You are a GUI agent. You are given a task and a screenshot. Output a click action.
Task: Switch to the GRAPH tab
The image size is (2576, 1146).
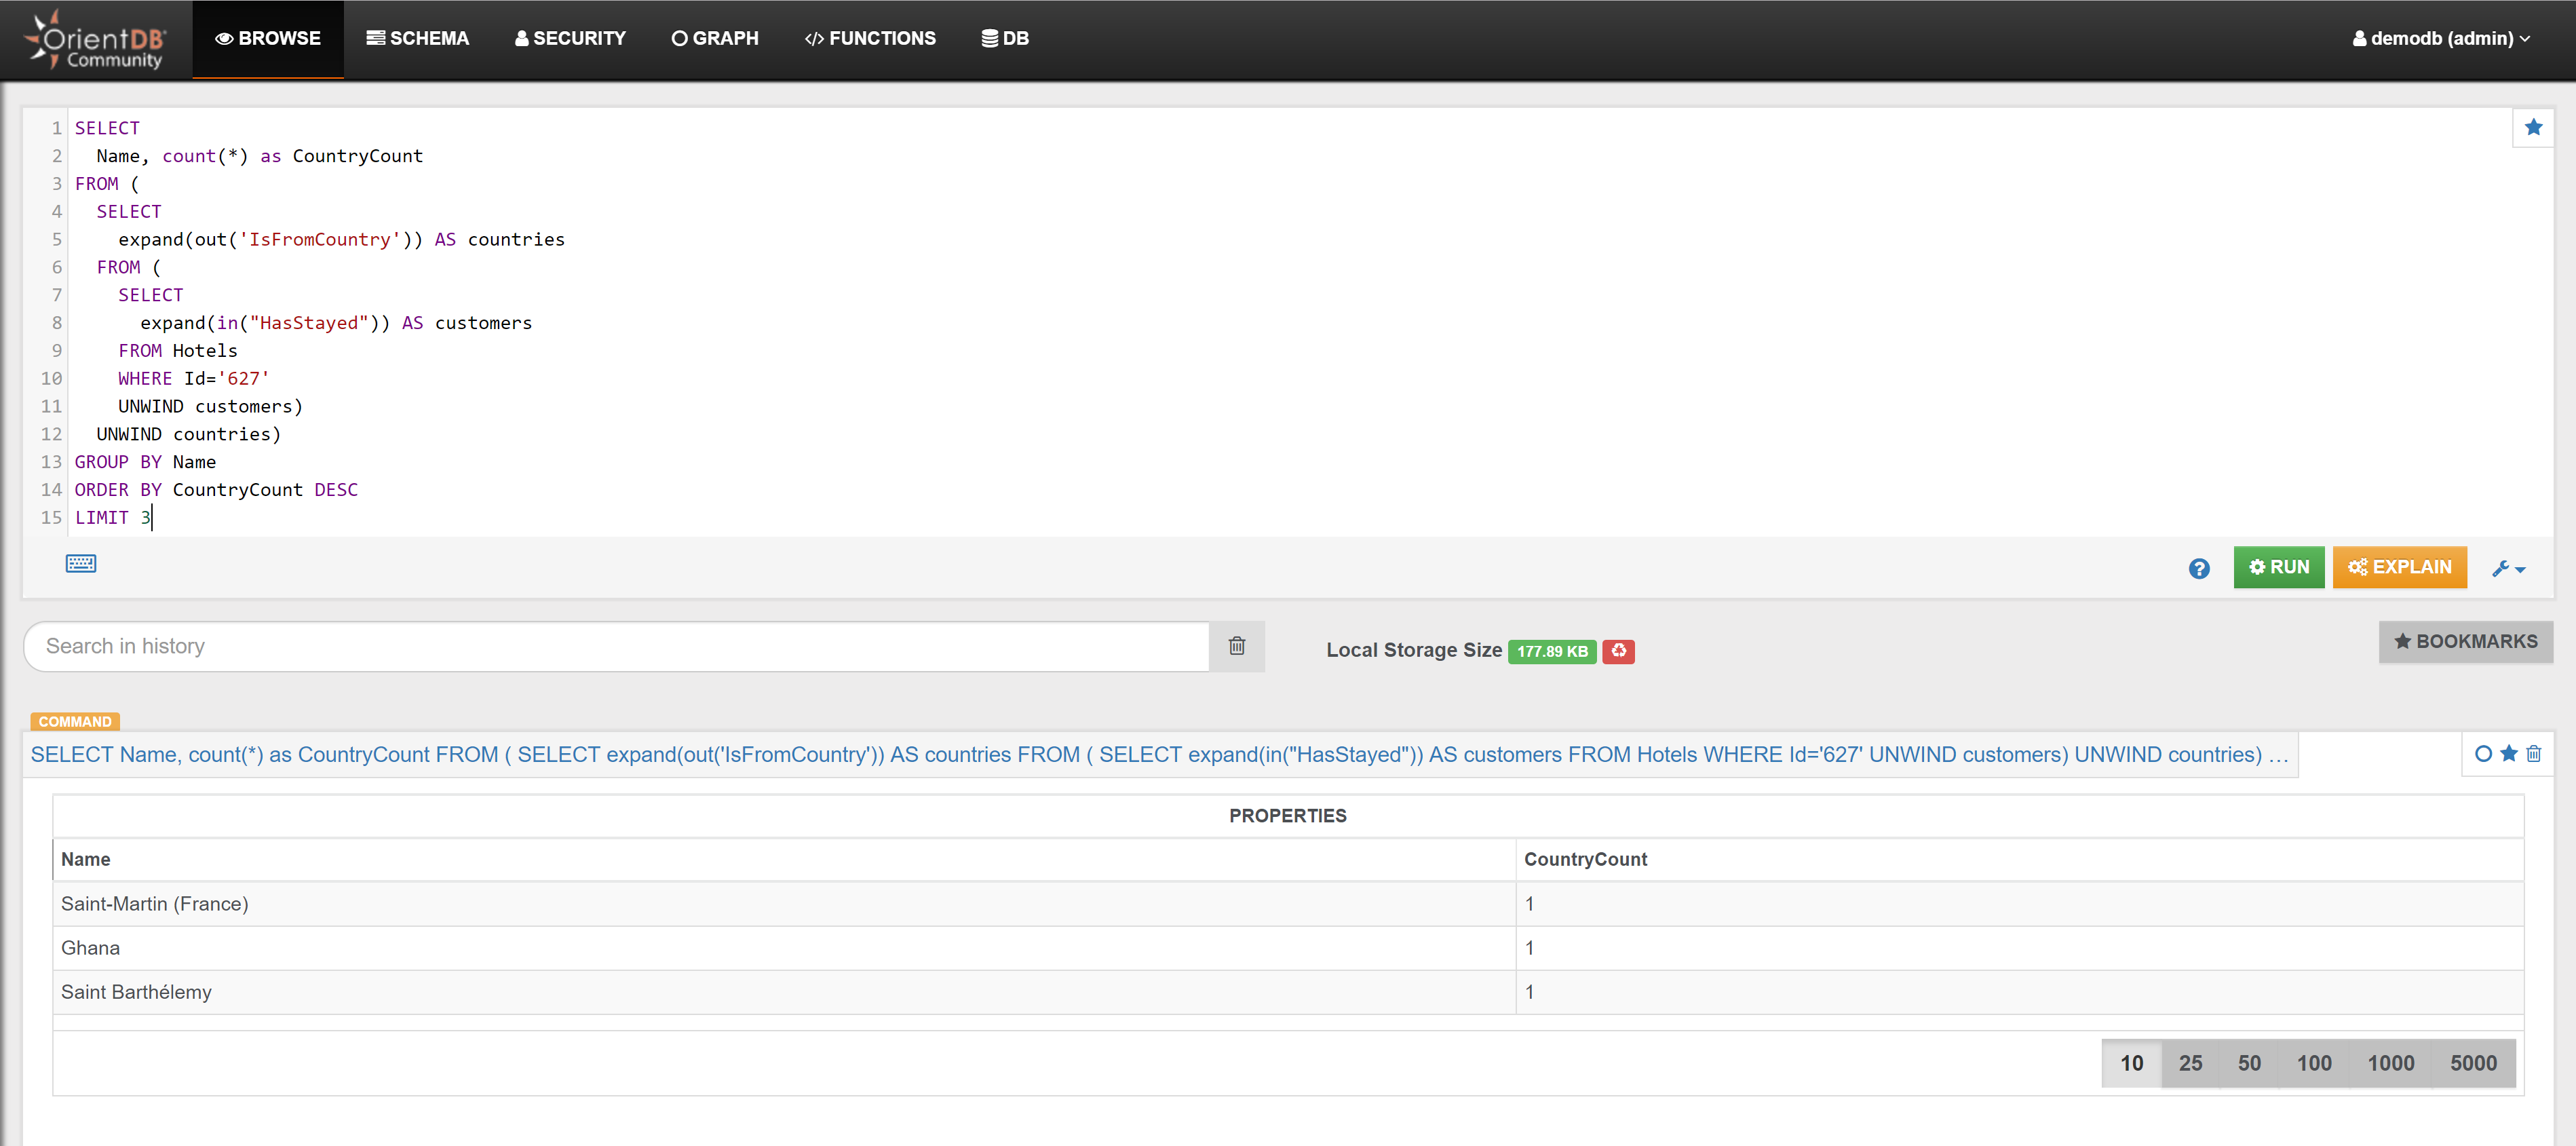[715, 38]
